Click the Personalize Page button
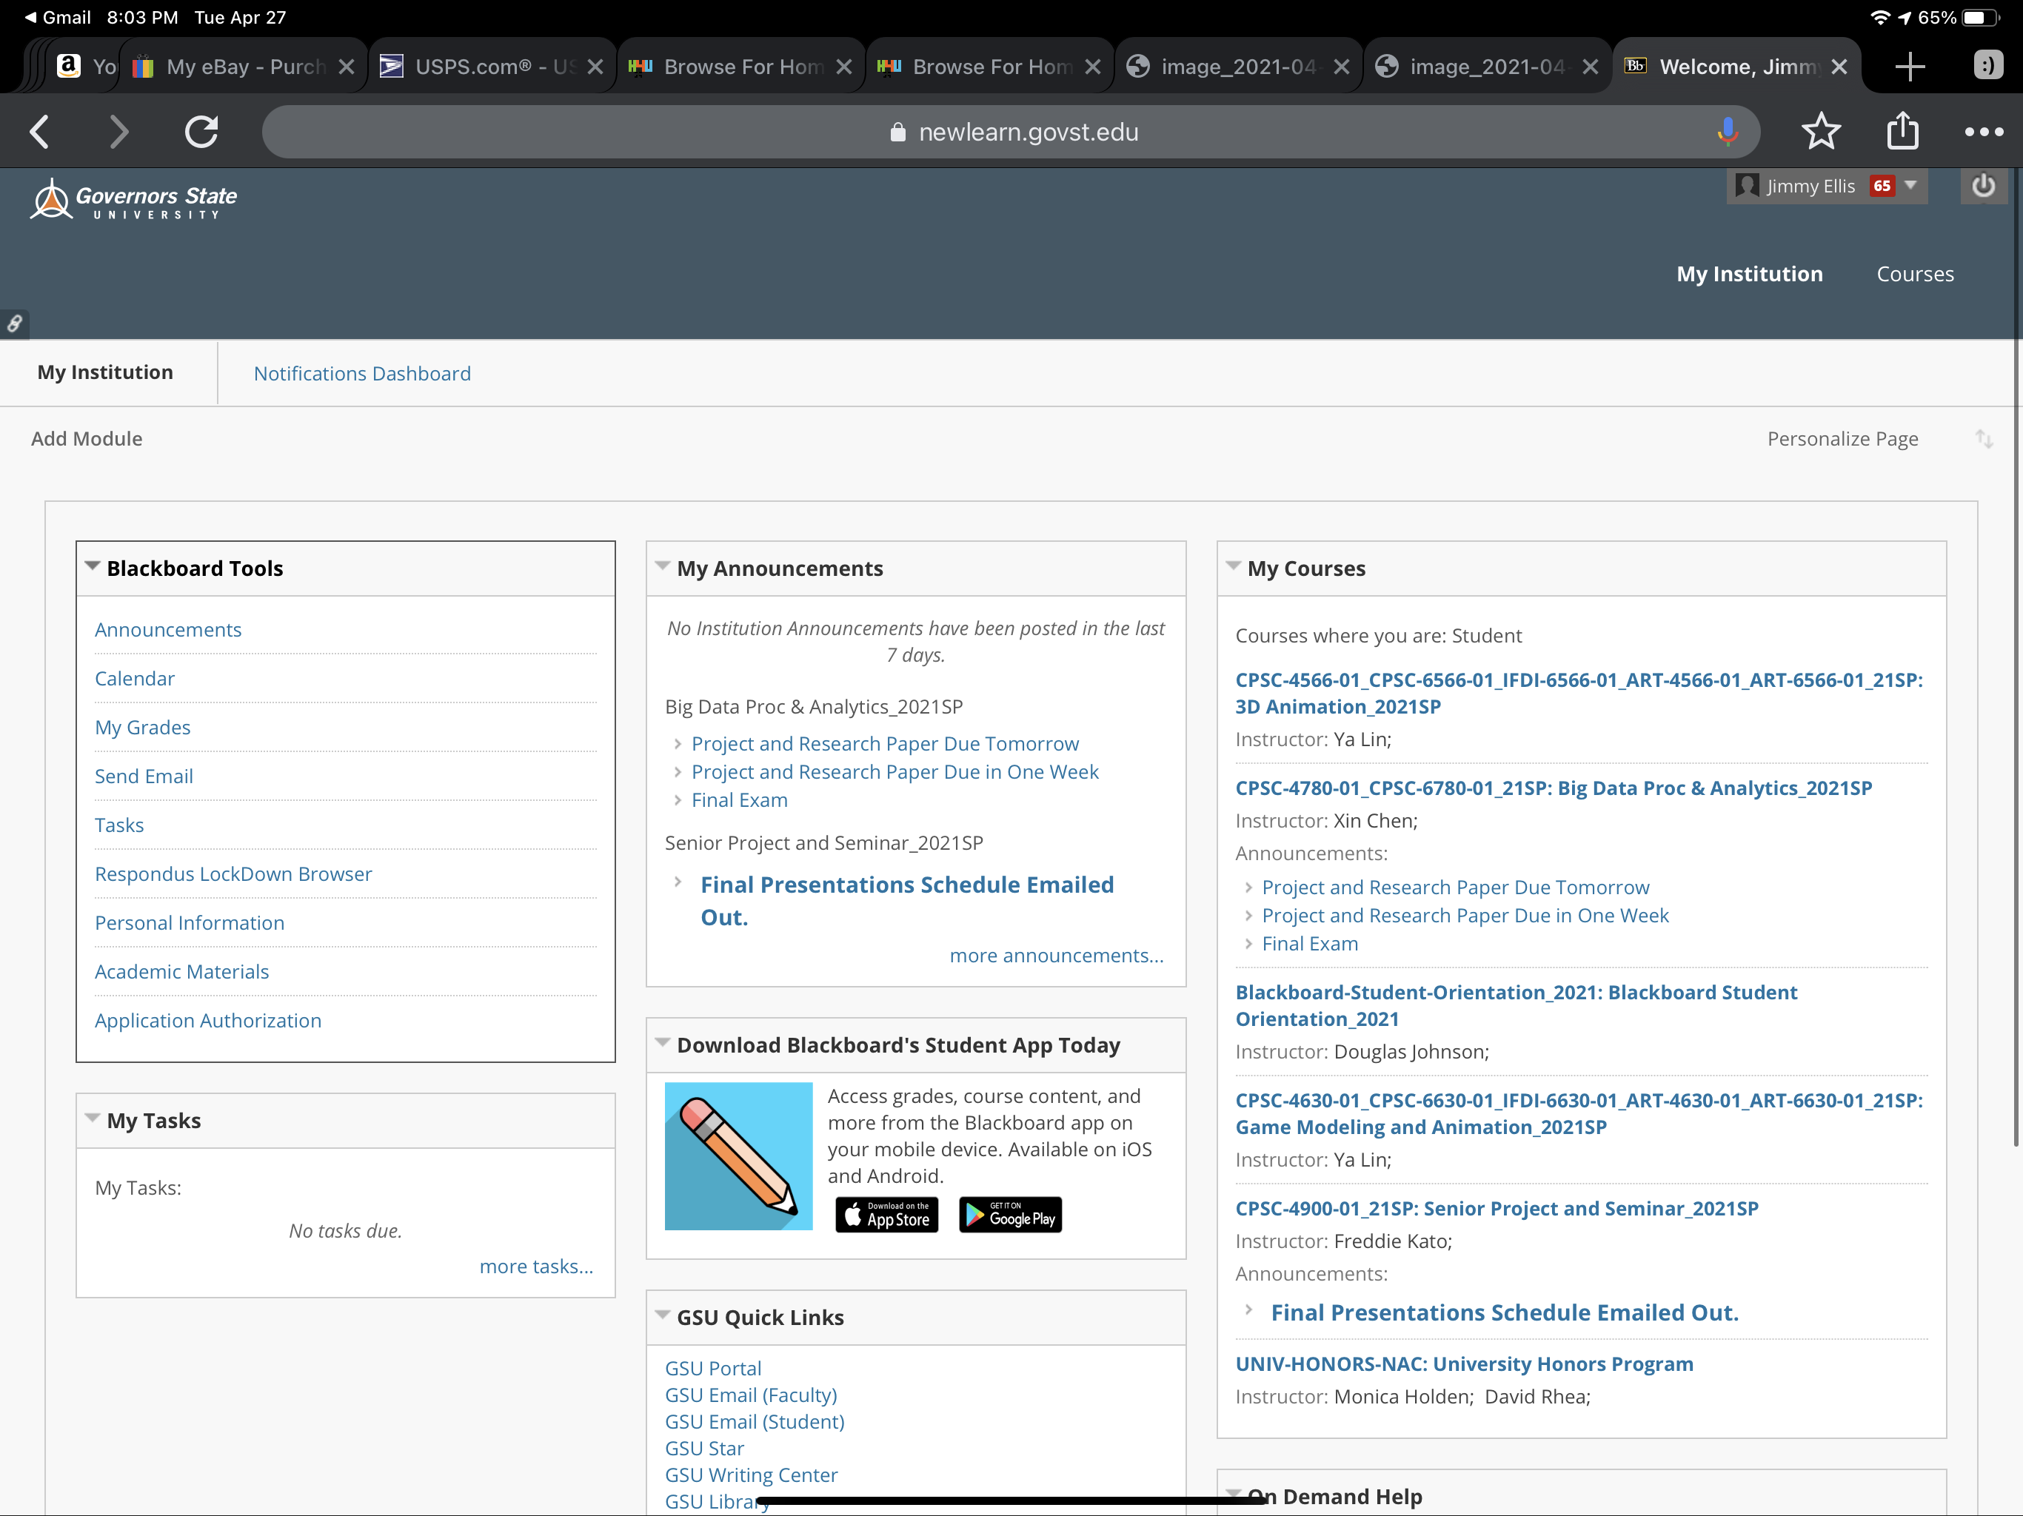The height and width of the screenshot is (1516, 2023). pyautogui.click(x=1842, y=439)
